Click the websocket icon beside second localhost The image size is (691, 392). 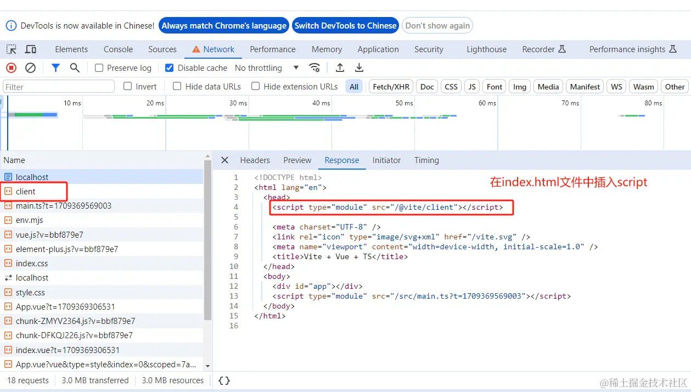click(x=8, y=278)
